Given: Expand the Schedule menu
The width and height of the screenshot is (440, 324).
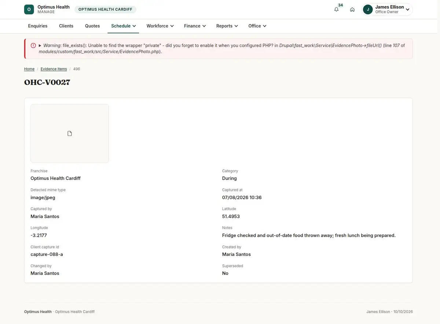Looking at the screenshot, I should (123, 26).
